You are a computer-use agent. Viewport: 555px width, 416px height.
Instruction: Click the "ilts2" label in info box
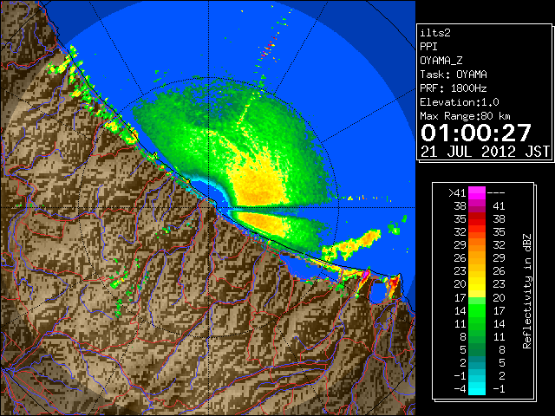tap(435, 33)
